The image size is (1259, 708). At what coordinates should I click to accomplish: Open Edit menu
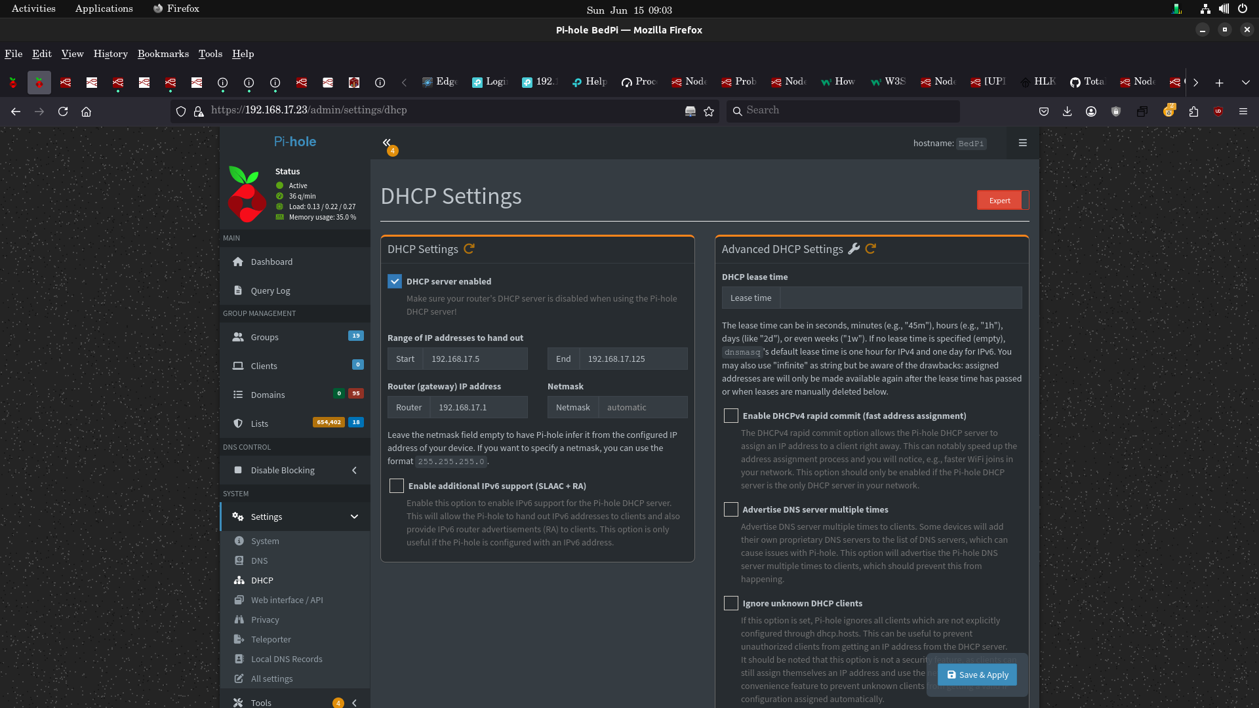pos(42,54)
